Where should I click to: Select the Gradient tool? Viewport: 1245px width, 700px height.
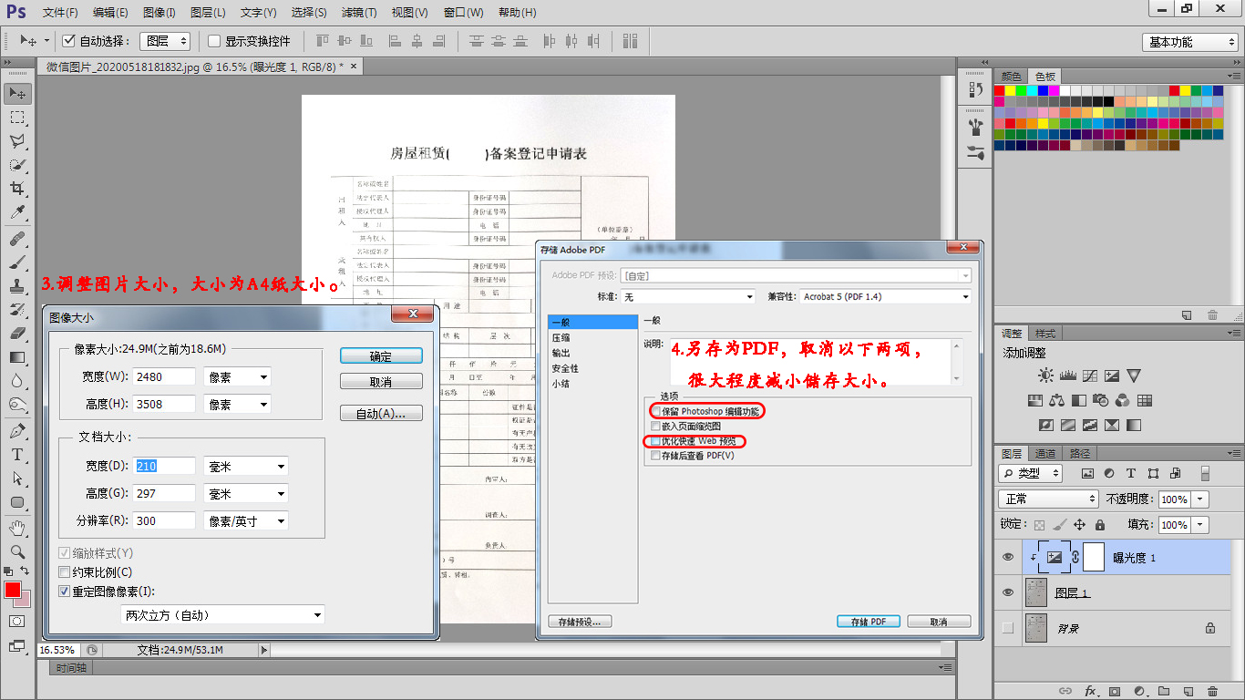coord(17,357)
